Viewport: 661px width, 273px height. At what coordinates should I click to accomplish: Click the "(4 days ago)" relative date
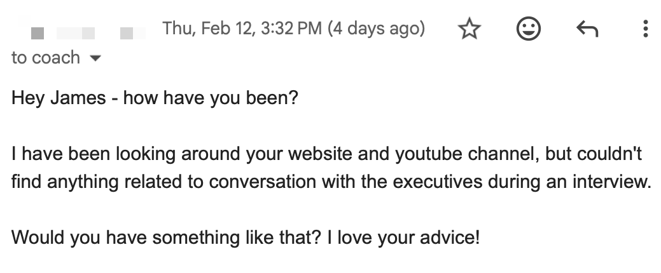[x=376, y=29]
